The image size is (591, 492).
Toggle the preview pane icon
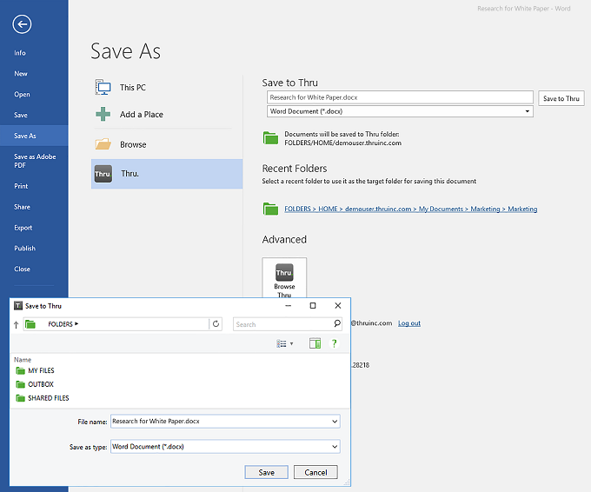[x=315, y=344]
